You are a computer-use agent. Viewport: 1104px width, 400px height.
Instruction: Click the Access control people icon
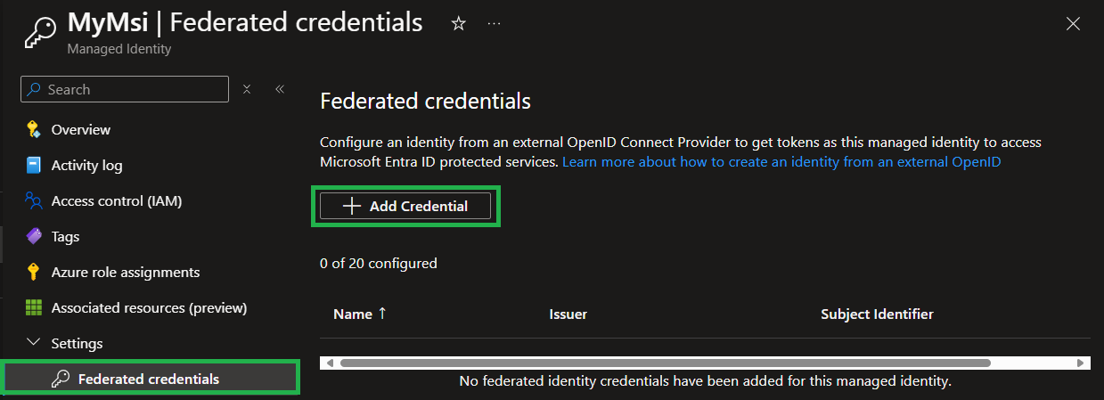(x=34, y=200)
